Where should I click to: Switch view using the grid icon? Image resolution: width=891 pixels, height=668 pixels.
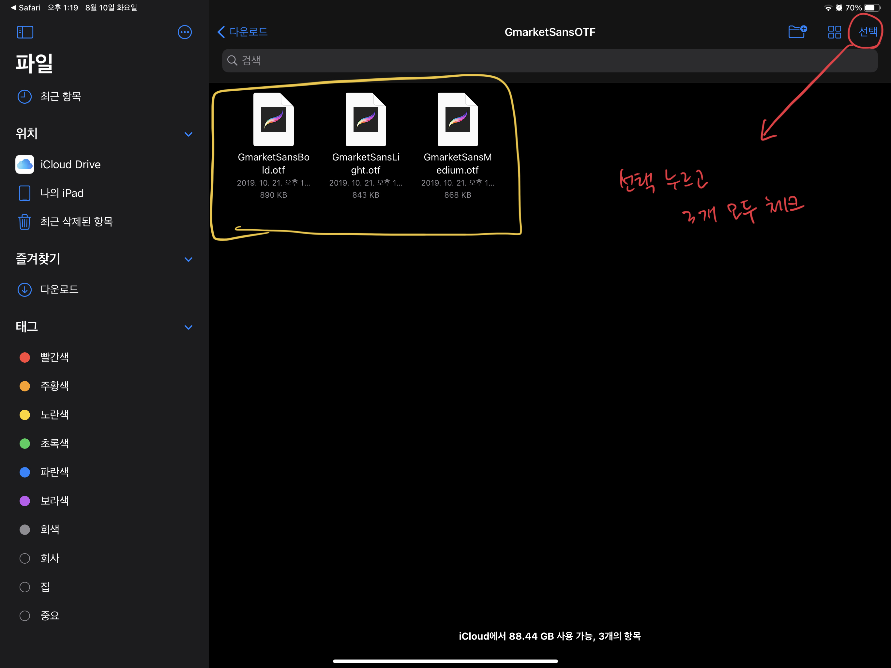tap(834, 32)
